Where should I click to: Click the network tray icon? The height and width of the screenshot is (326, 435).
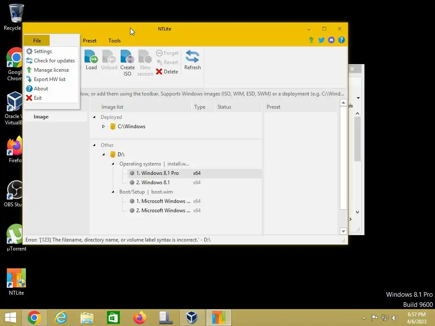coord(385,318)
